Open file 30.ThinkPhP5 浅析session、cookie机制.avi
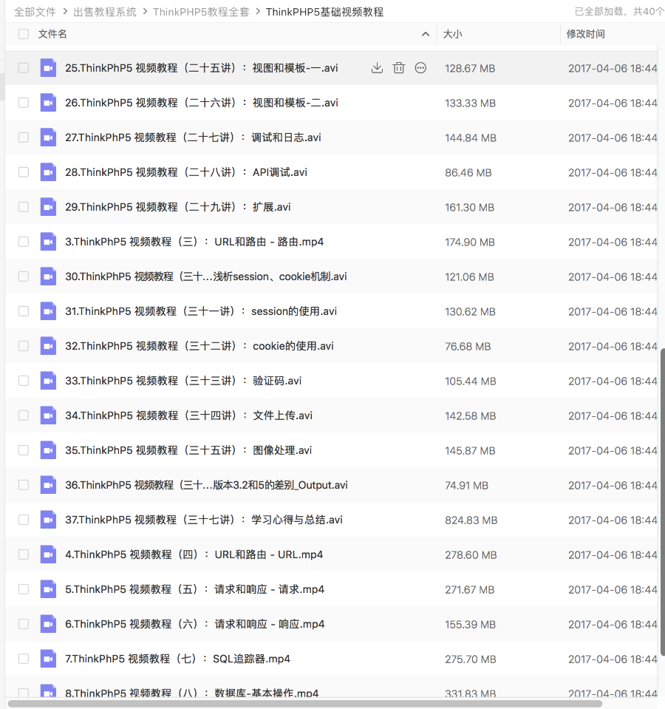This screenshot has height=709, width=665. tap(206, 277)
